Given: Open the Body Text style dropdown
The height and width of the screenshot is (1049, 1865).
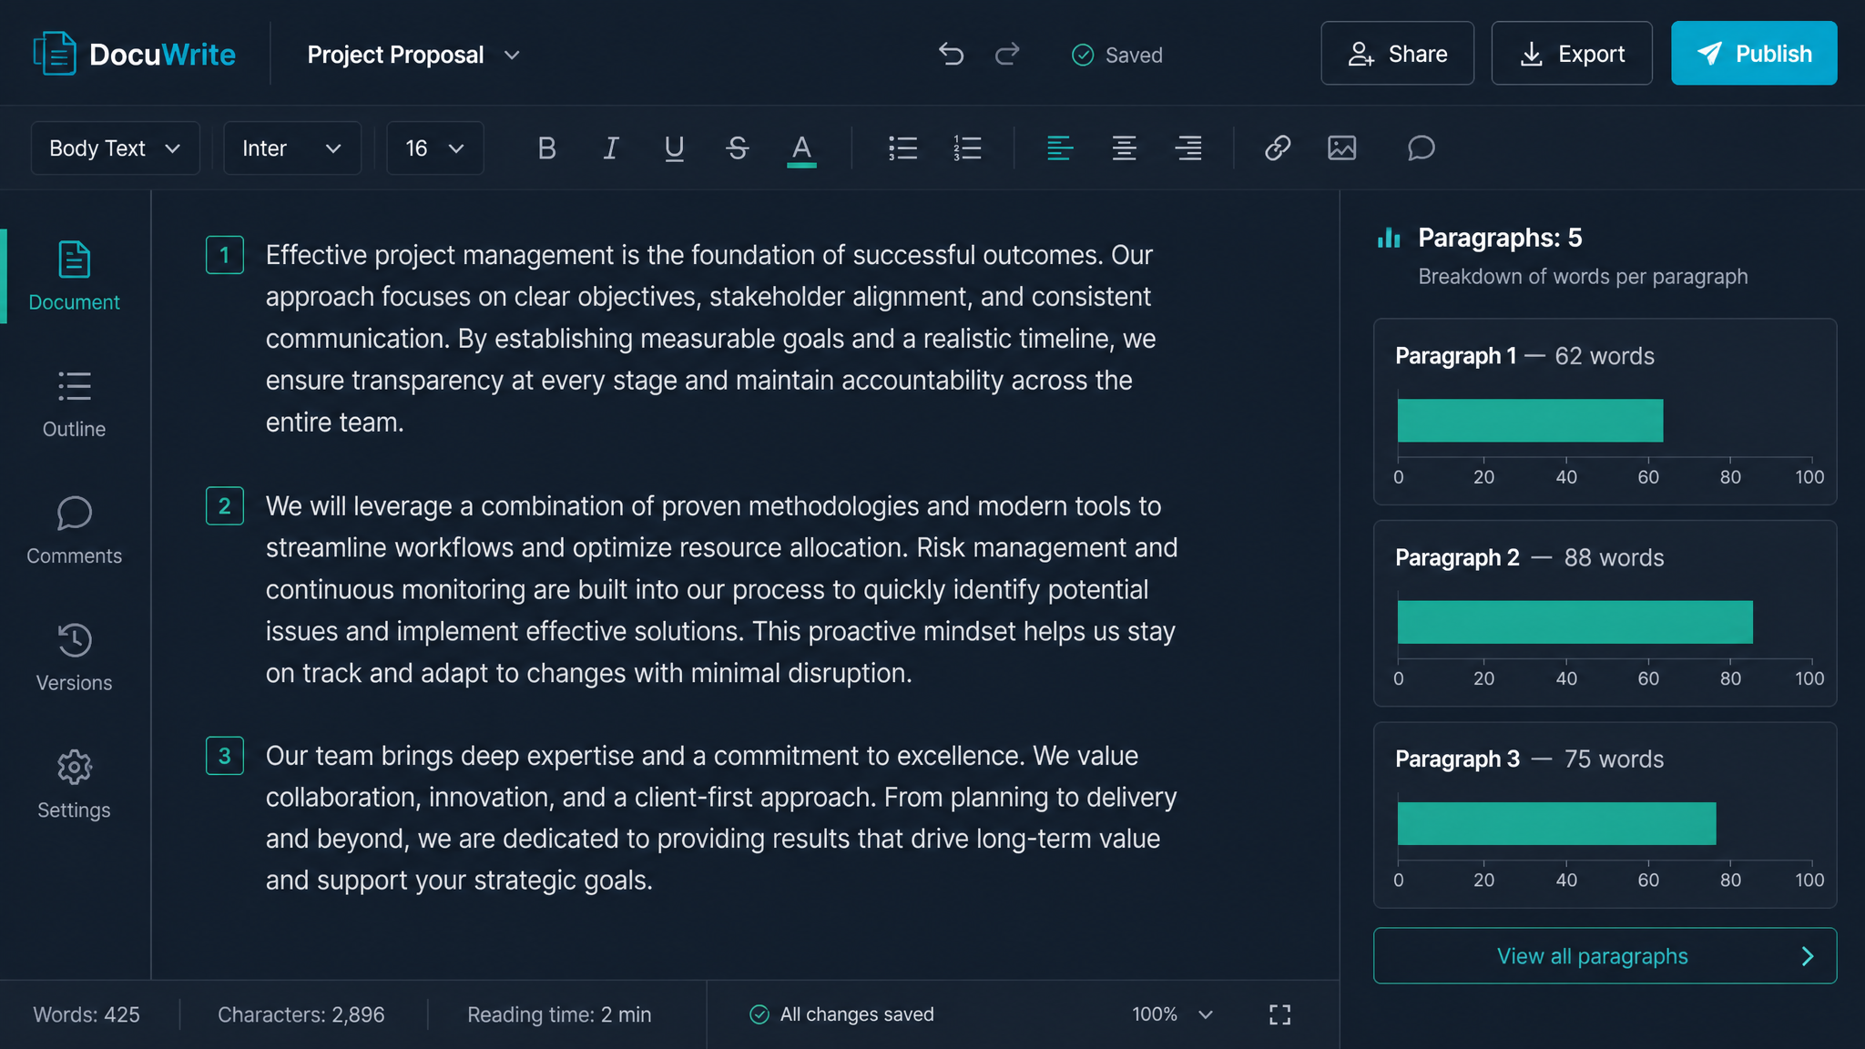Looking at the screenshot, I should pyautogui.click(x=116, y=148).
